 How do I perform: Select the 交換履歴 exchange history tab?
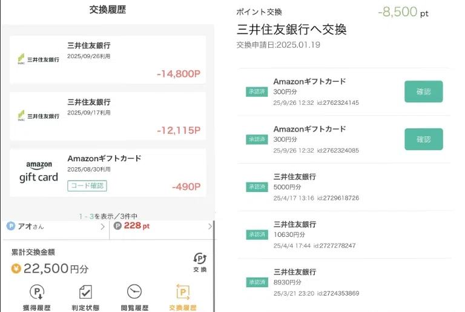pos(183,297)
